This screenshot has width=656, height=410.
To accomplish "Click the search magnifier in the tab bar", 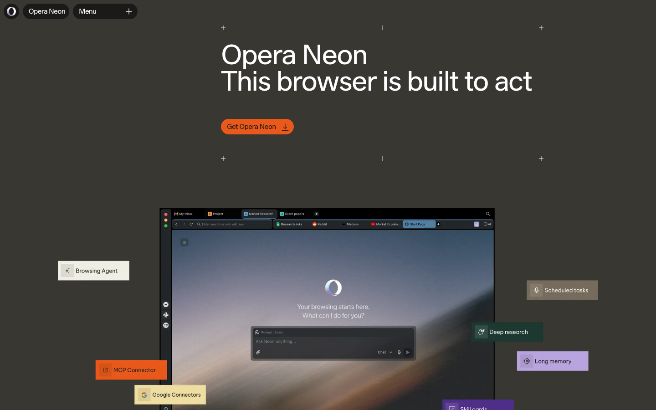I will pos(488,214).
